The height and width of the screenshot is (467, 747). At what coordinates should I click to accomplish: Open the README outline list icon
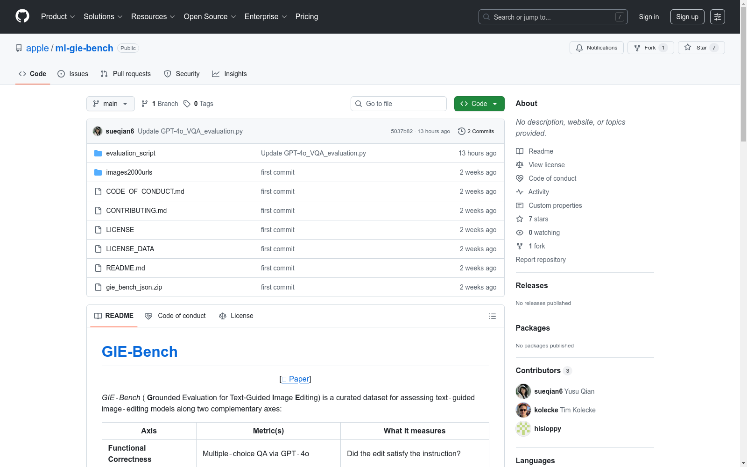tap(493, 316)
